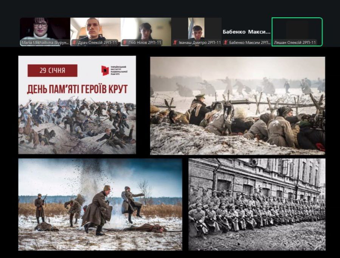Click the red 29 СІЧНЯ date banner
The image size is (340, 258).
click(x=52, y=70)
